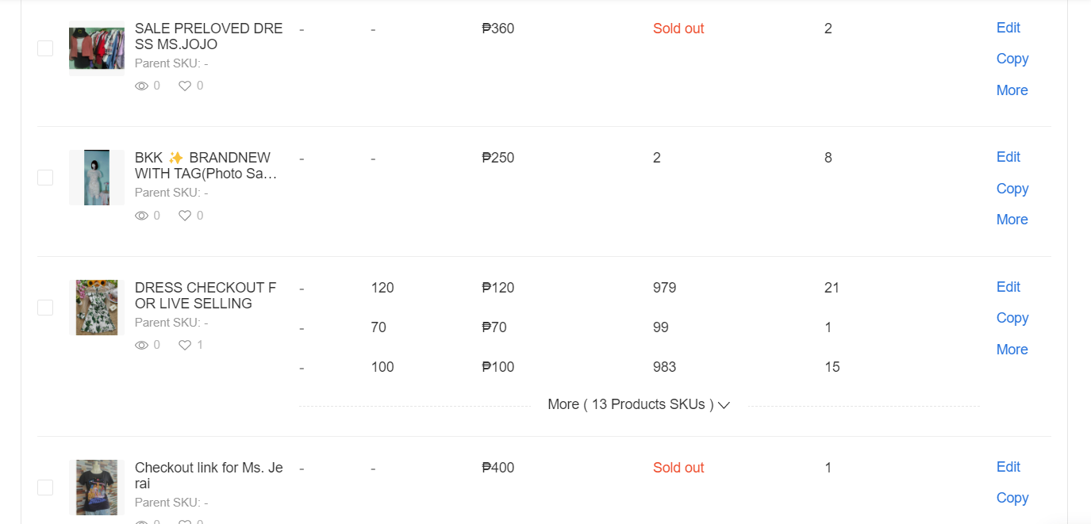Screen dimensions: 1091x524
Task: Check the DRESS CHECKOUT FOR LIVE SELLING checkbox
Action: 45,308
